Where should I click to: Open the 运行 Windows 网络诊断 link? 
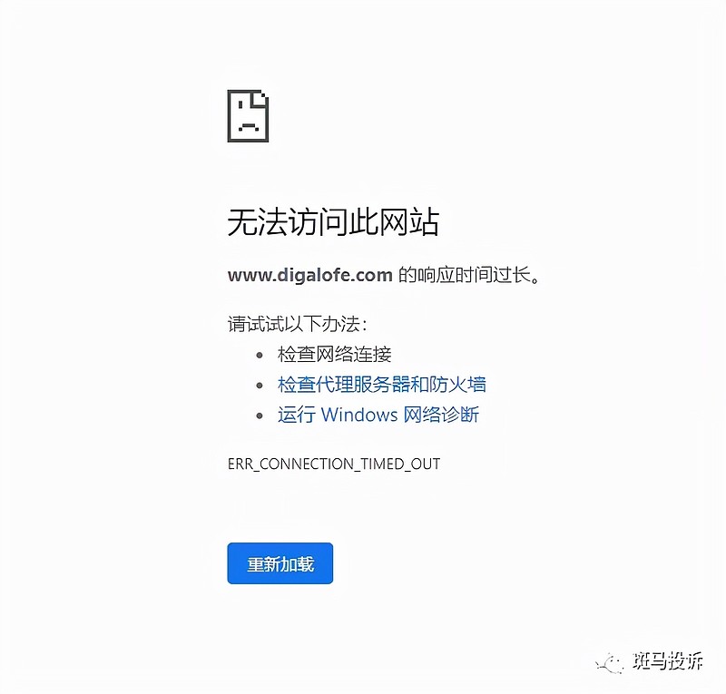(x=378, y=415)
